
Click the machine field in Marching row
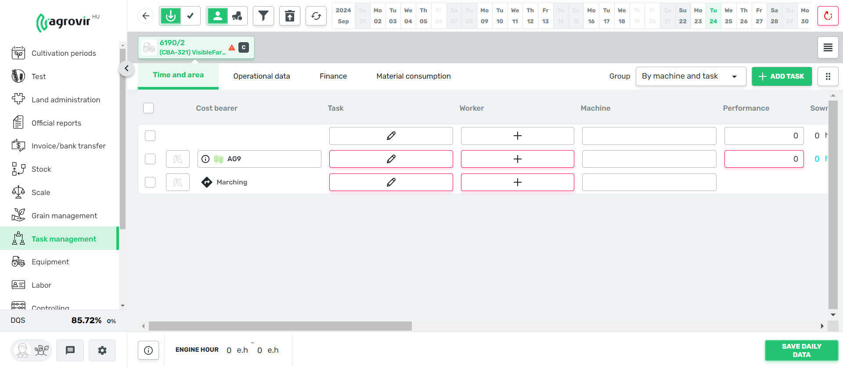pyautogui.click(x=649, y=182)
